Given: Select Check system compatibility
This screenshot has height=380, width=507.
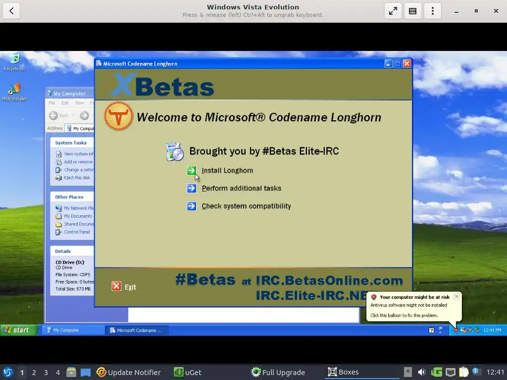Looking at the screenshot, I should tap(246, 206).
